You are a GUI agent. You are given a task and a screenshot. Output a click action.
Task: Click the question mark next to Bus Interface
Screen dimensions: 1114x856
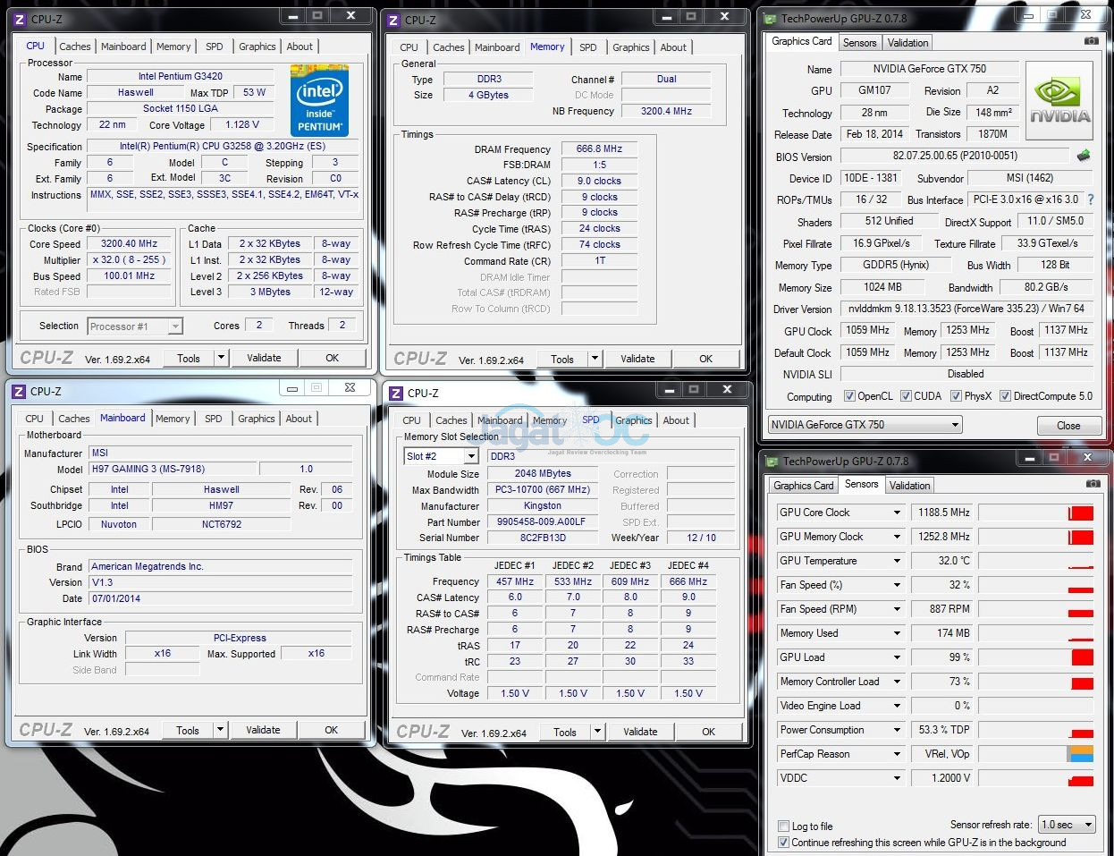click(1090, 199)
